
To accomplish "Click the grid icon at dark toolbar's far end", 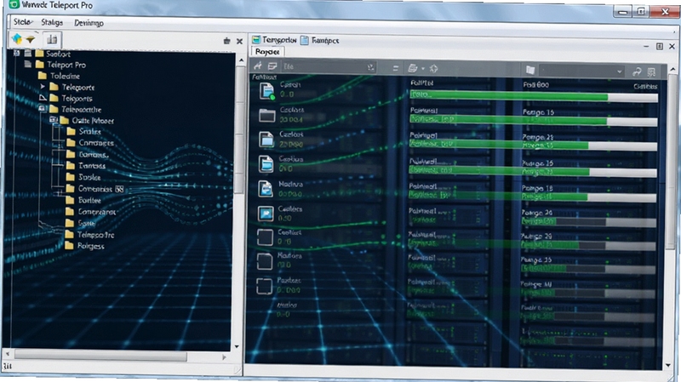I will coord(651,72).
